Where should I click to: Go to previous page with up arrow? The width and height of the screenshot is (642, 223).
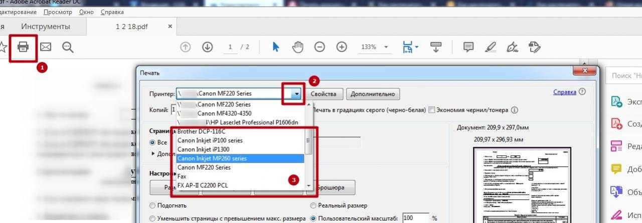click(186, 47)
